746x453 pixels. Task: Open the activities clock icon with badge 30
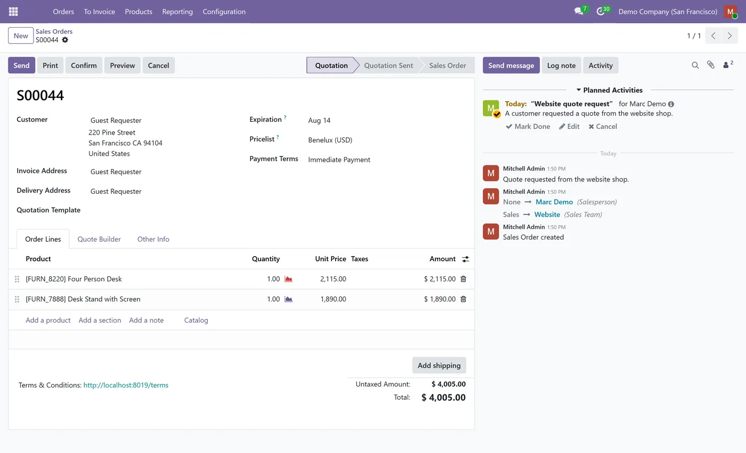(x=601, y=11)
